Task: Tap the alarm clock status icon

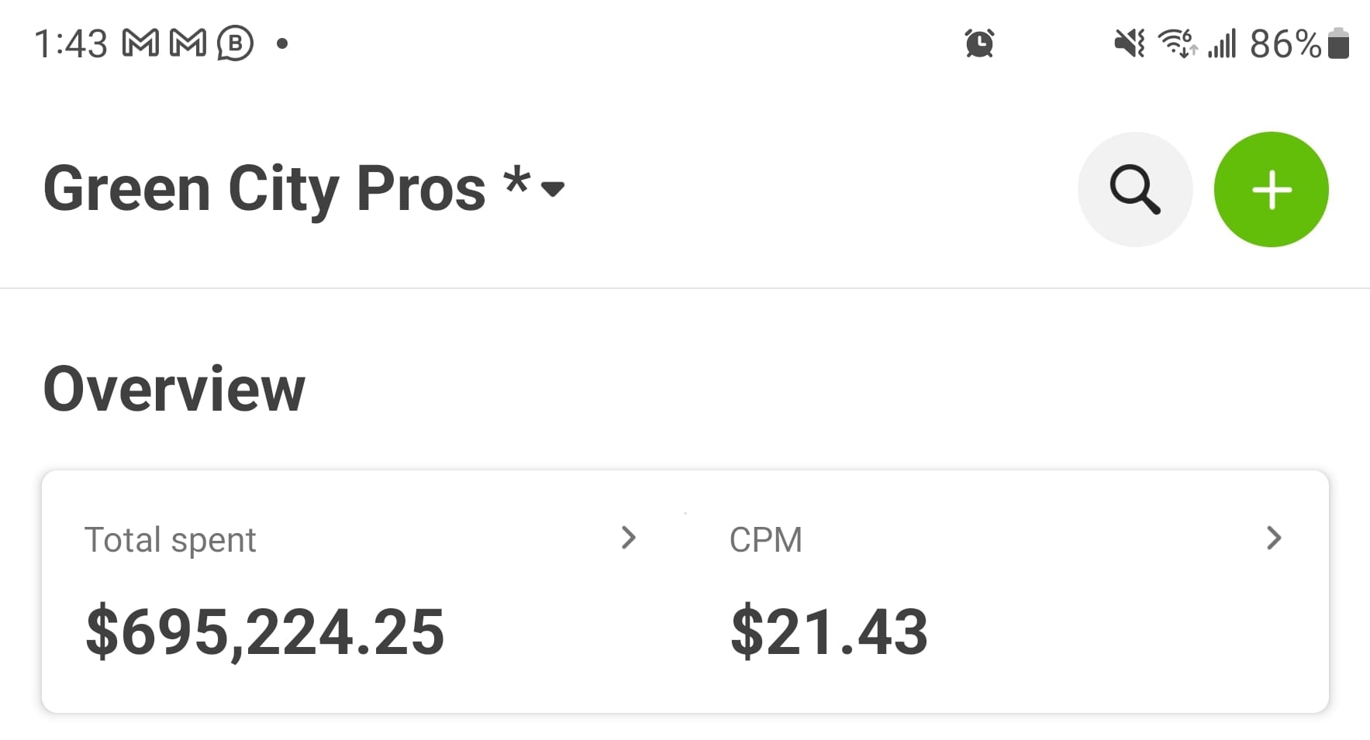Action: click(979, 43)
